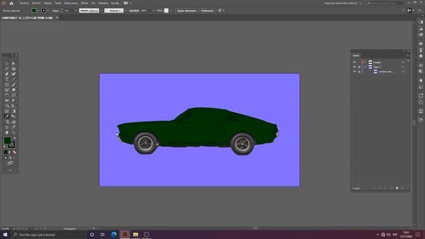
Task: Select the Column Graph tool
Action: [x=13, y=122]
